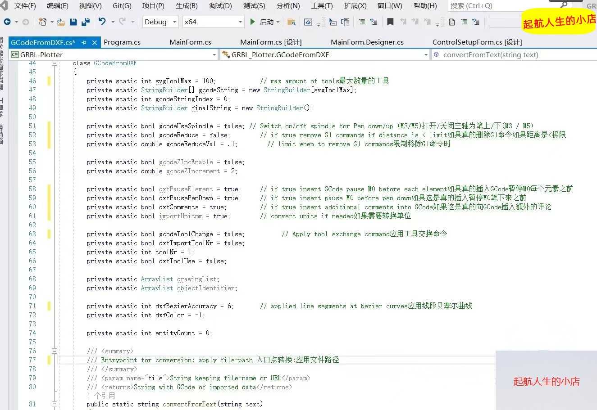Collapse the convertFromText method outline
This screenshot has height=410, width=597.
click(x=55, y=404)
